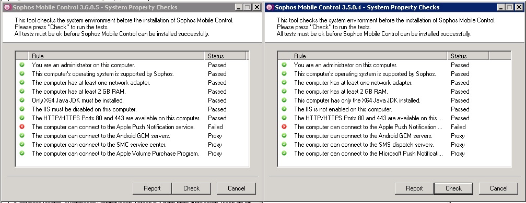Click Status column header in 3.6.0.5 window
Screen dimensions: 526x203
click(225, 56)
